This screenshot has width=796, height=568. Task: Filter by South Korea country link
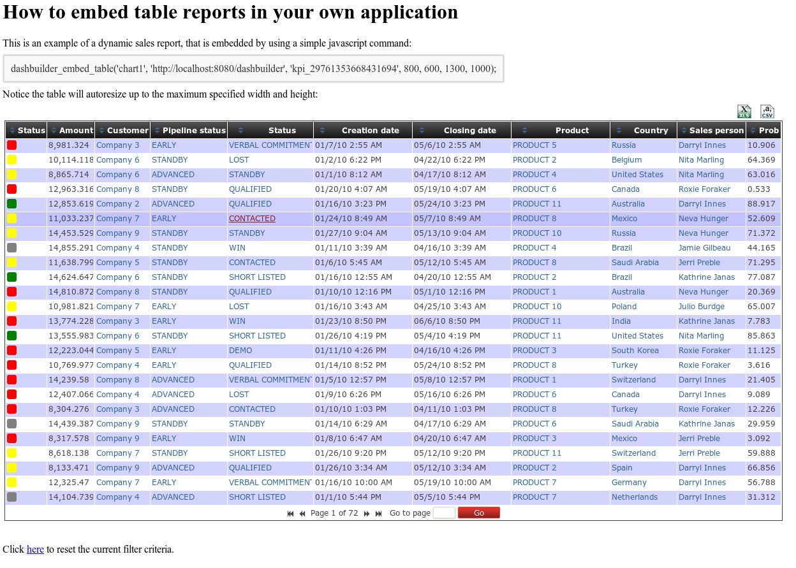coord(635,351)
